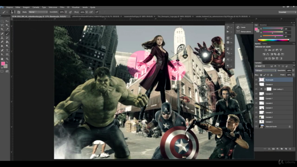Hide the Camada 8 layer
This screenshot has height=167, width=297.
coord(256,84)
